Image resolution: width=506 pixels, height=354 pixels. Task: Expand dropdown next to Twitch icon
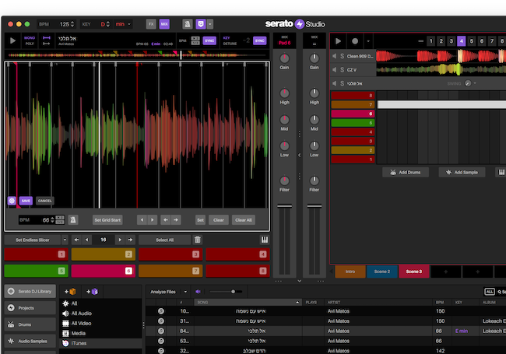[210, 24]
